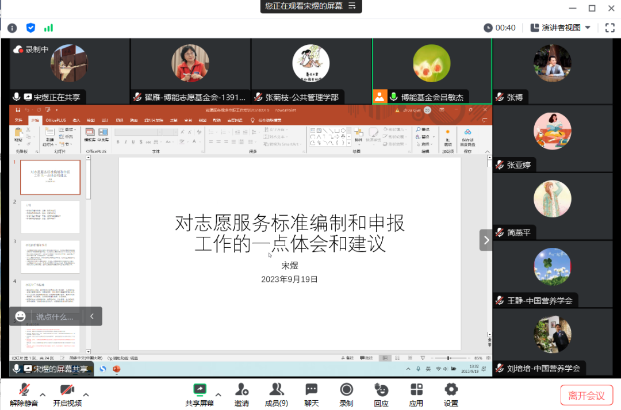
Task: Click the meeting info icon at top left
Action: coord(12,28)
